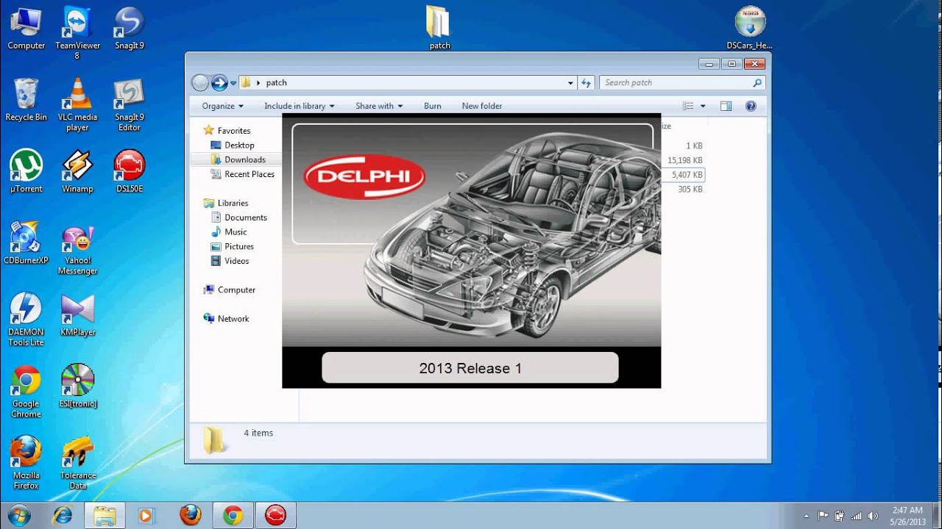Click the Windows Start button

(18, 515)
